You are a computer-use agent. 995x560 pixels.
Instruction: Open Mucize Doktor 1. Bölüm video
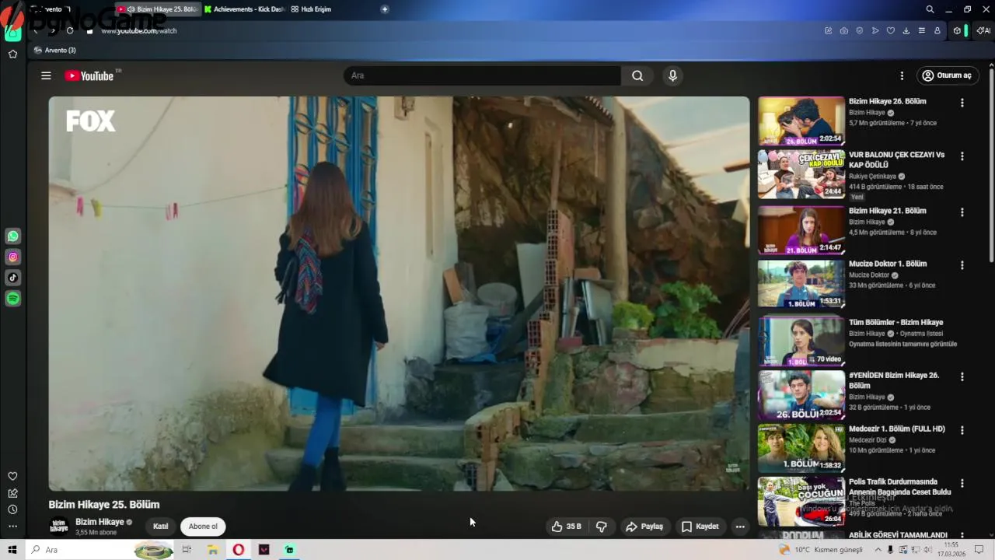888,264
